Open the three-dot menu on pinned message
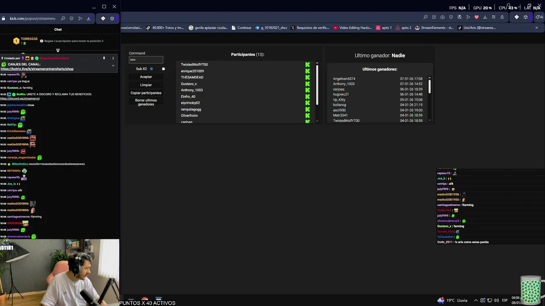This screenshot has width=545, height=306. point(113,58)
